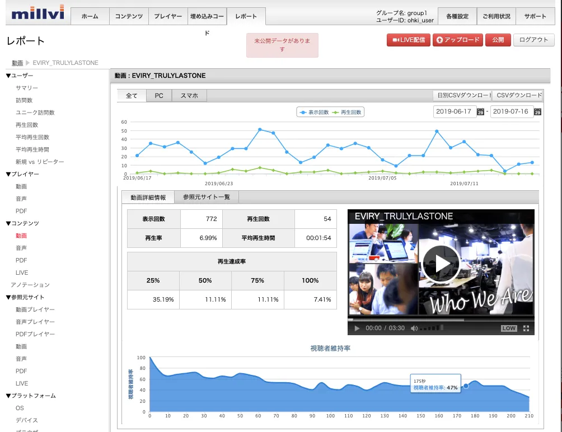Image resolution: width=562 pixels, height=432 pixels.
Task: Click the millvi logo
Action: coord(38,15)
